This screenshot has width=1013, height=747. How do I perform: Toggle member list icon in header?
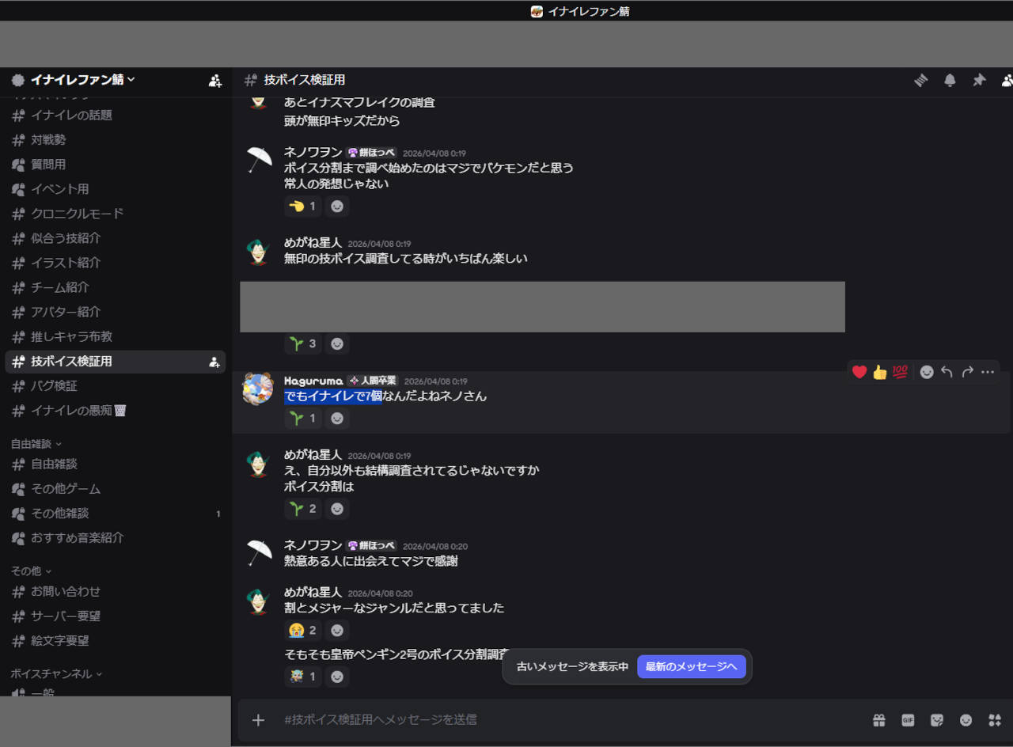pos(1007,80)
